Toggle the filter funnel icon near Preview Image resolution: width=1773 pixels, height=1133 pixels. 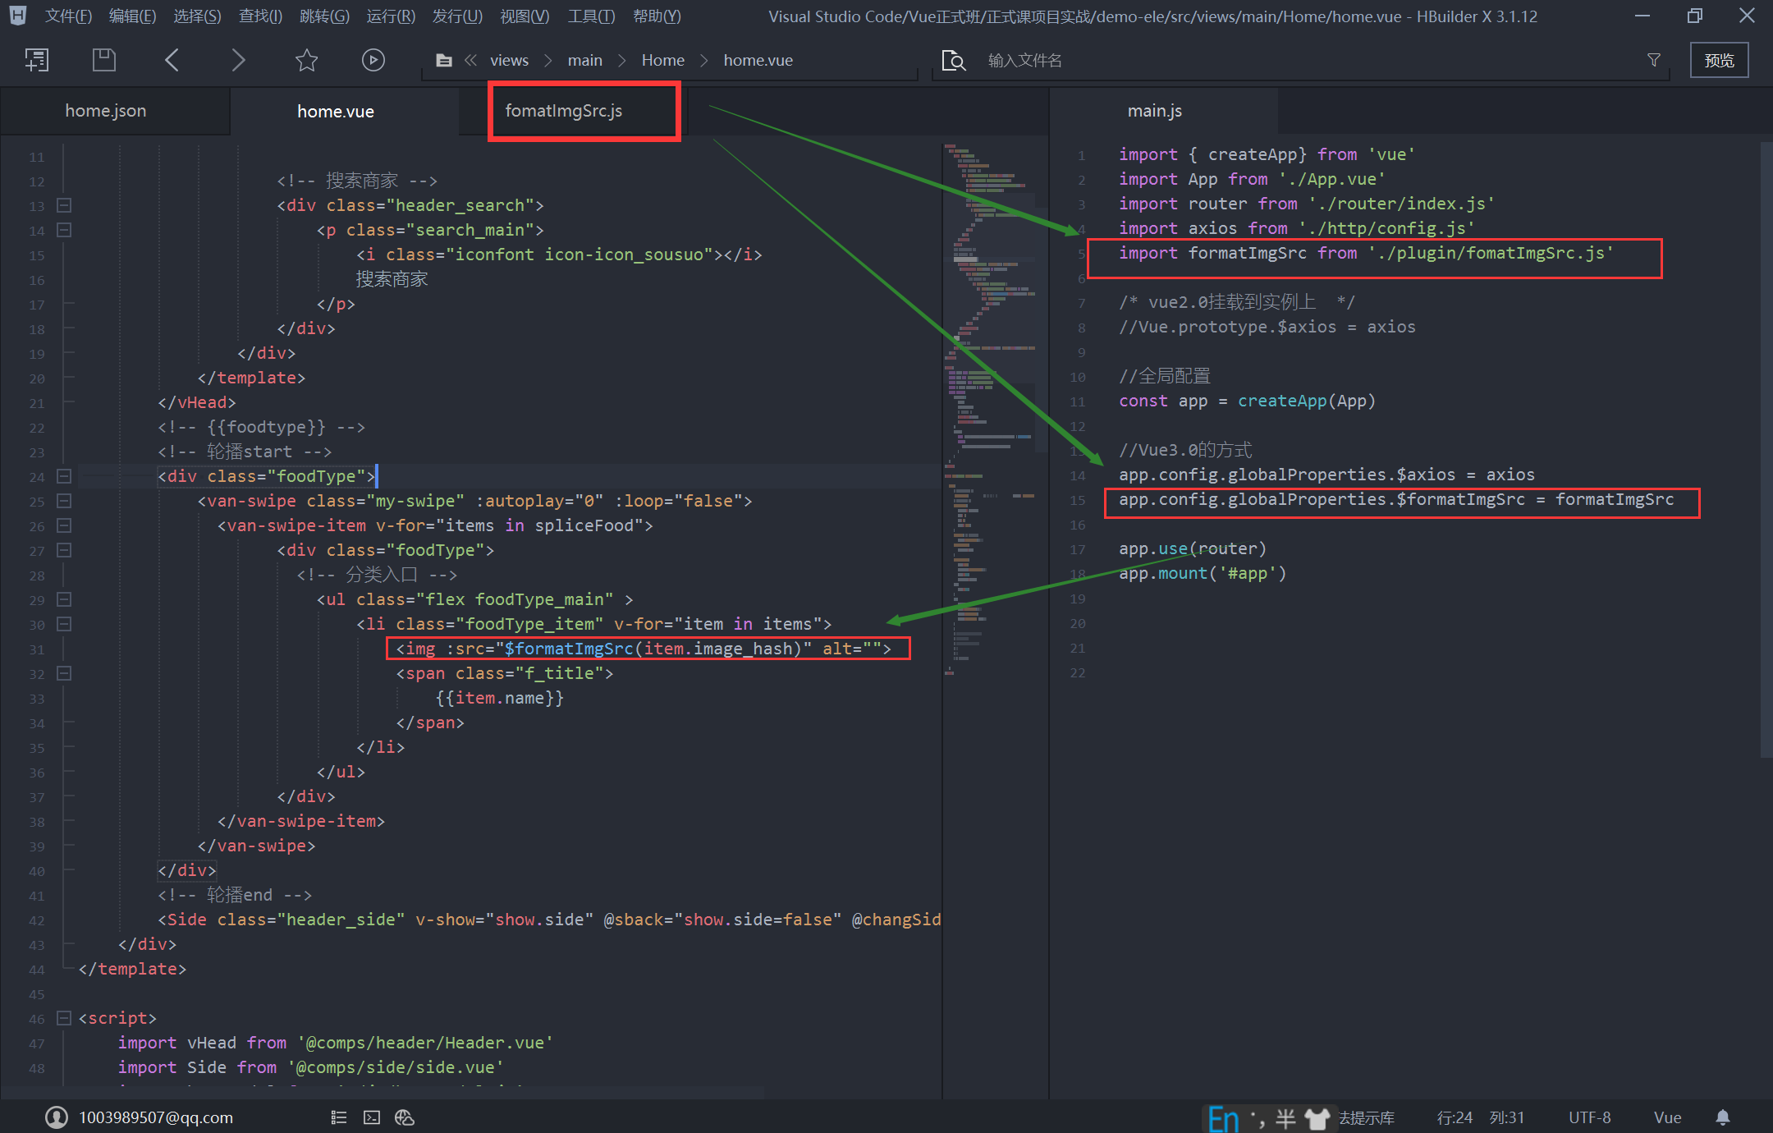point(1653,59)
